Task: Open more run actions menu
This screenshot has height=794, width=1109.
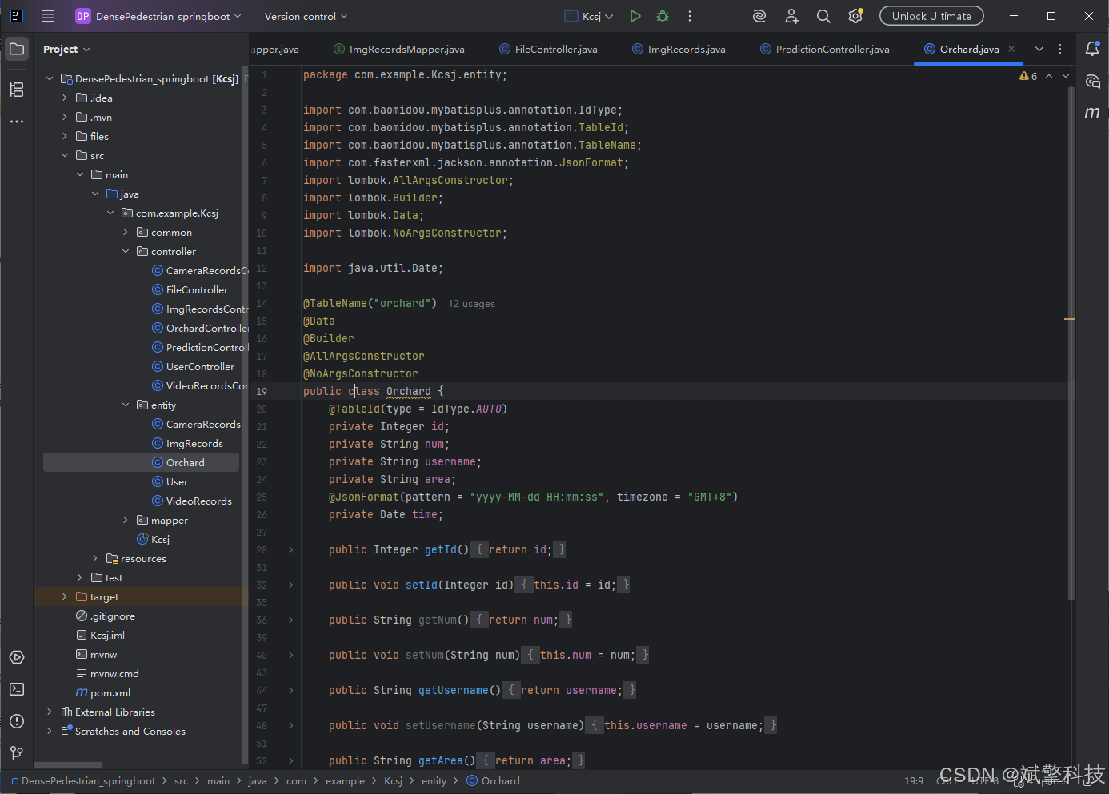Action: [x=690, y=16]
